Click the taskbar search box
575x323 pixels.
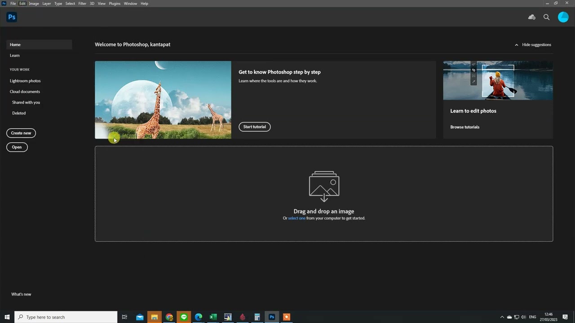66,317
